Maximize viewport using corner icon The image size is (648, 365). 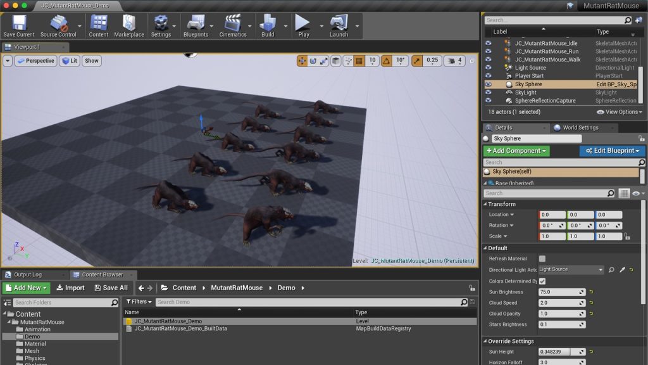click(471, 61)
